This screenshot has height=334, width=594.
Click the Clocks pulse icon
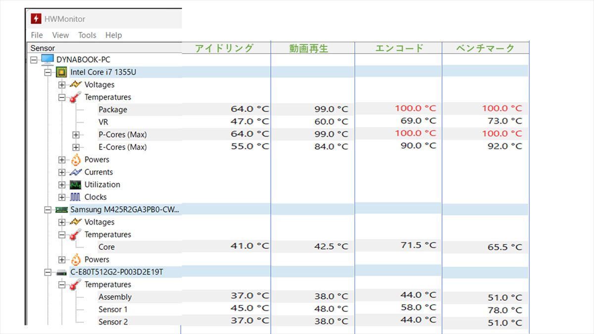click(x=76, y=197)
